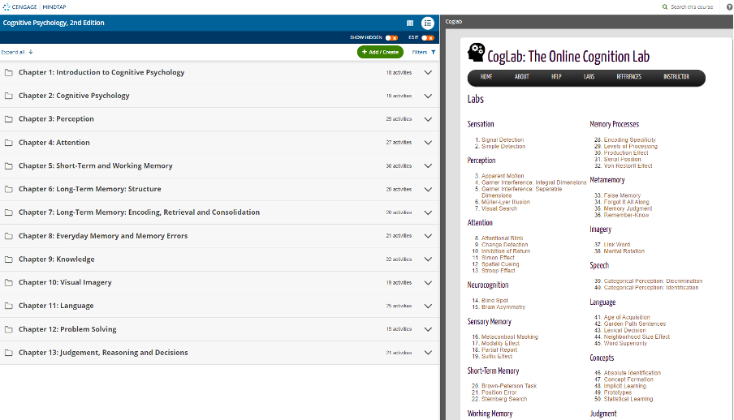Click Chapter 7 folder icon
The width and height of the screenshot is (734, 420).
[x=8, y=212]
